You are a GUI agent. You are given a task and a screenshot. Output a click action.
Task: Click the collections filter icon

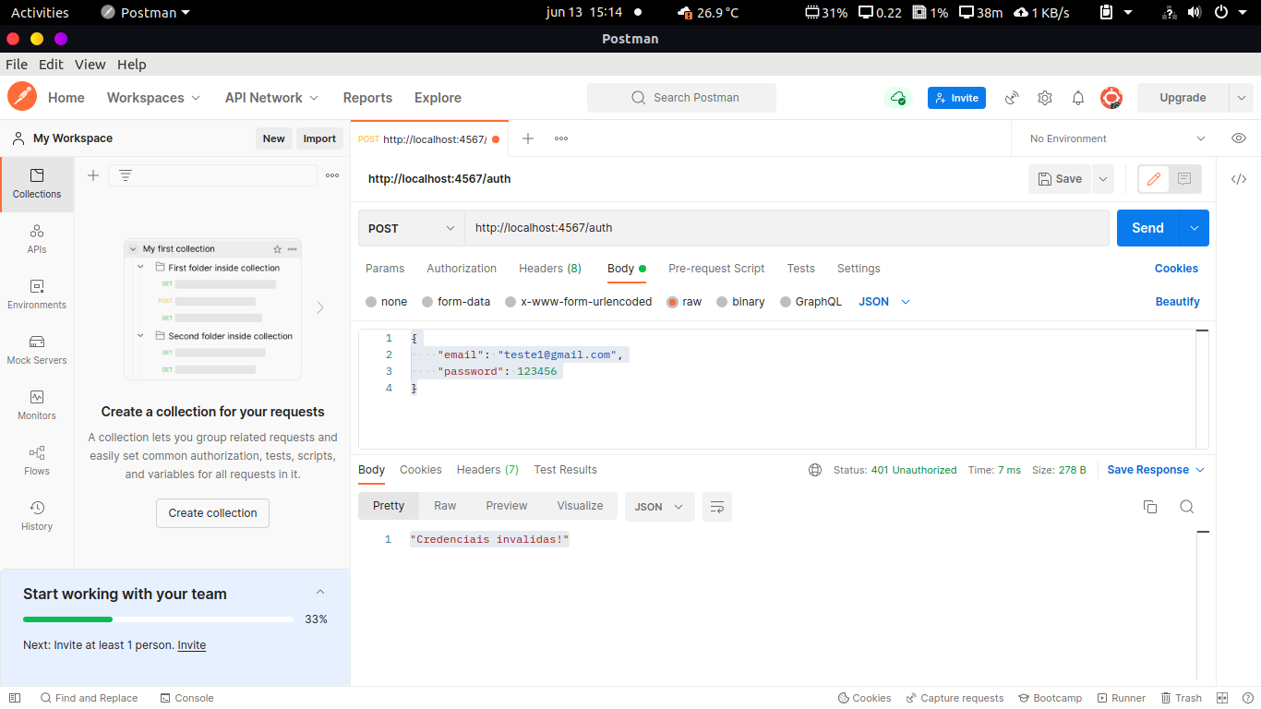click(126, 175)
